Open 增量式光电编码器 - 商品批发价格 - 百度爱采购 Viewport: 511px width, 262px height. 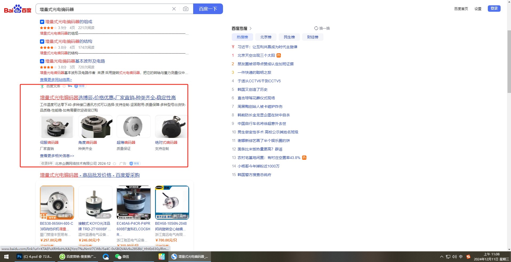click(x=90, y=175)
